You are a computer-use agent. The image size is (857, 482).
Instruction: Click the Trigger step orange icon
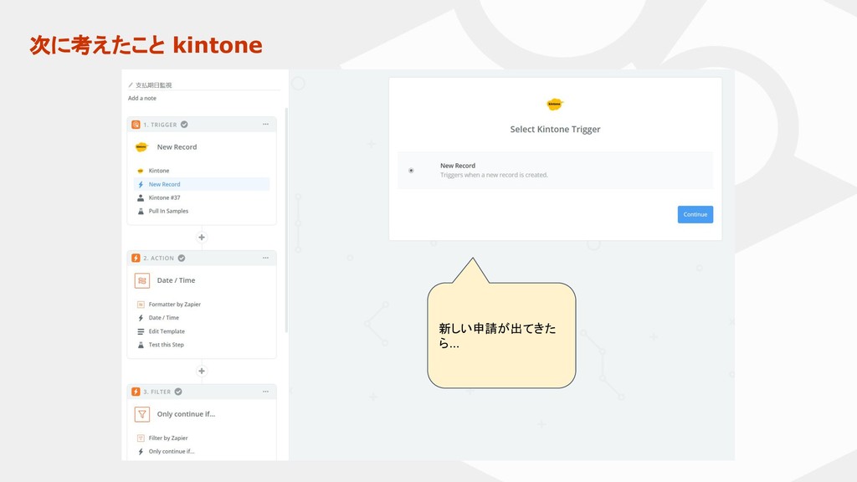point(136,125)
